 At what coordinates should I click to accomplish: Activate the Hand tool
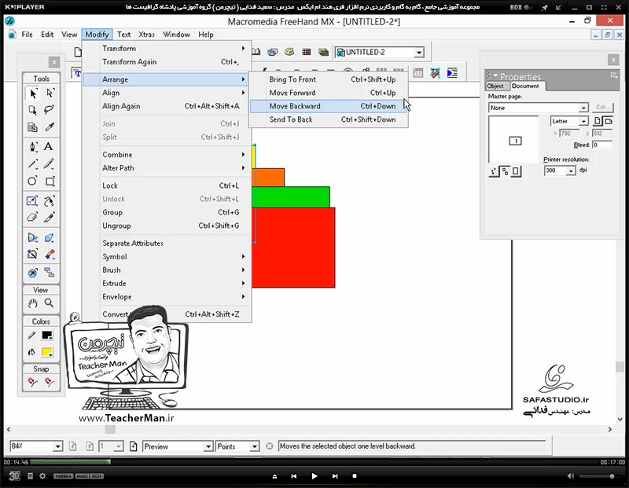click(x=32, y=303)
